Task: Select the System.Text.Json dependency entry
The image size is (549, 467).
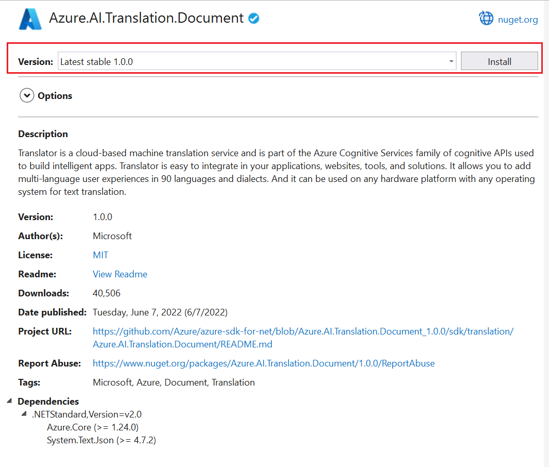Action: click(101, 440)
